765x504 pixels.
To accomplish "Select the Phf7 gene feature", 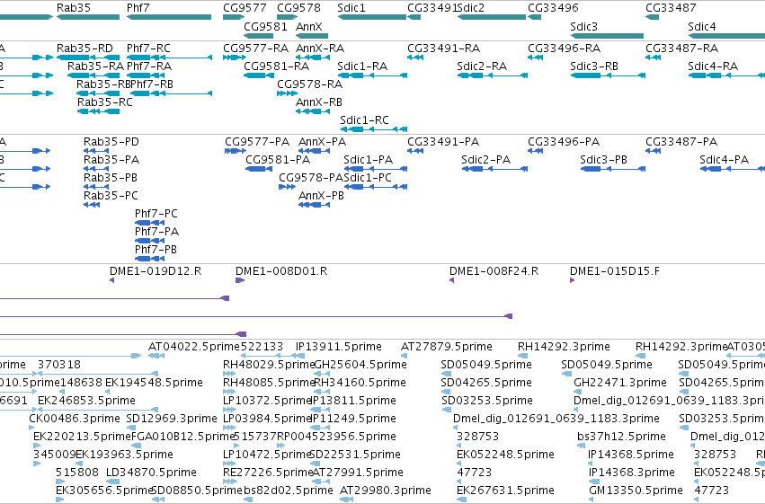I will click(169, 17).
